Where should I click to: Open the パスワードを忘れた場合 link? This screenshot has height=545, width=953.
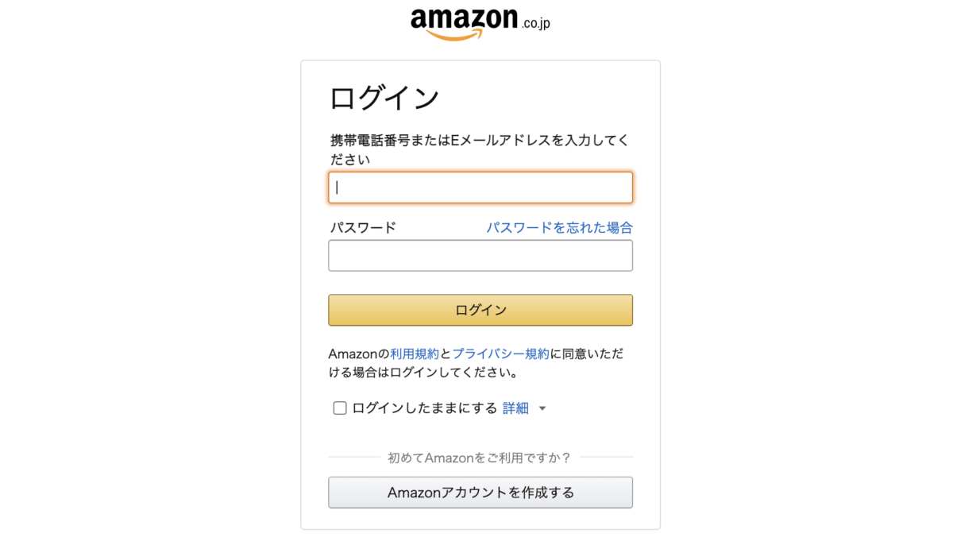point(559,227)
